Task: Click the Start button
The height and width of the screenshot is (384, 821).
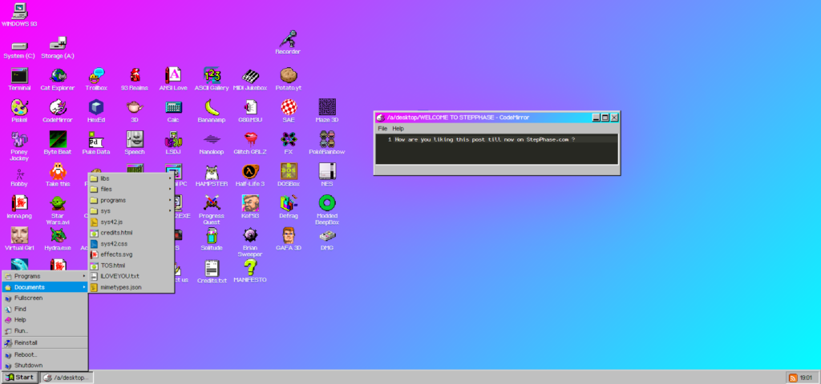Action: pos(20,378)
